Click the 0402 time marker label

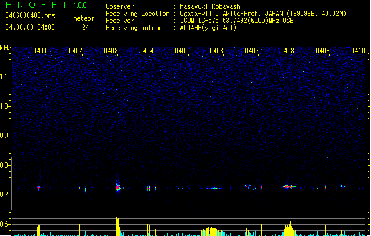75,51
